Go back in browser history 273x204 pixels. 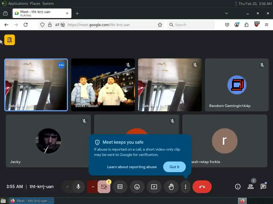[x=6, y=25]
